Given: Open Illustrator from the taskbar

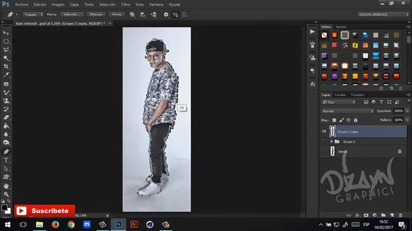Looking at the screenshot, I should 134,225.
